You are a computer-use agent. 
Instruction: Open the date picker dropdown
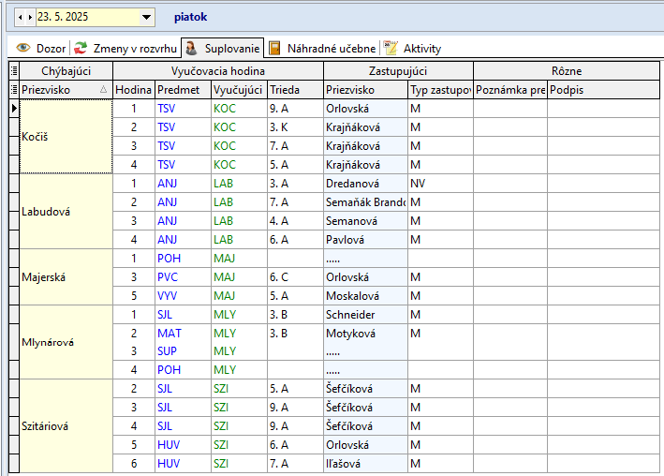[146, 18]
